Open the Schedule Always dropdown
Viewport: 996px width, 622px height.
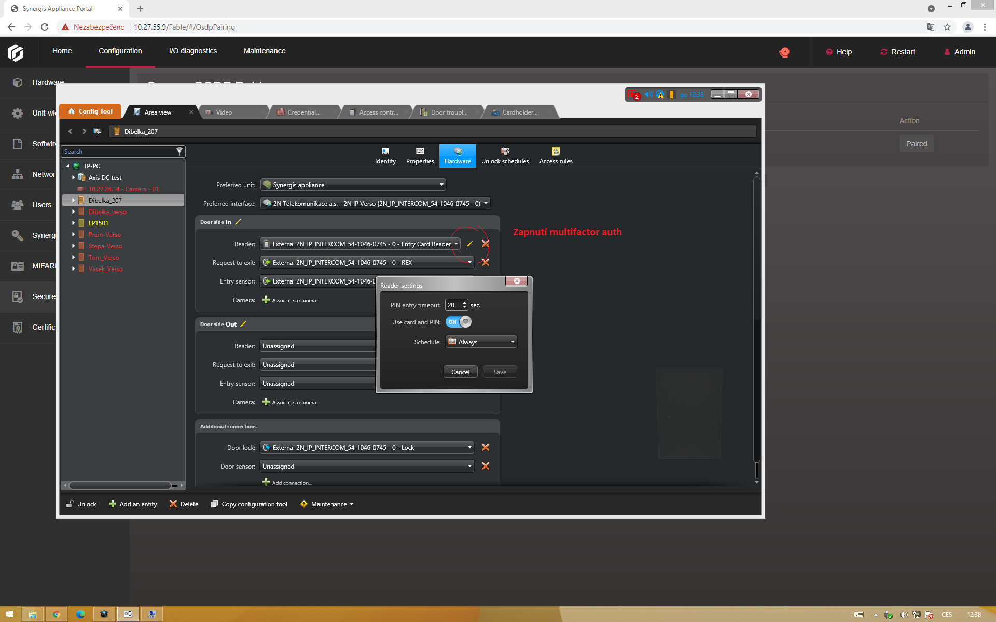(x=481, y=342)
